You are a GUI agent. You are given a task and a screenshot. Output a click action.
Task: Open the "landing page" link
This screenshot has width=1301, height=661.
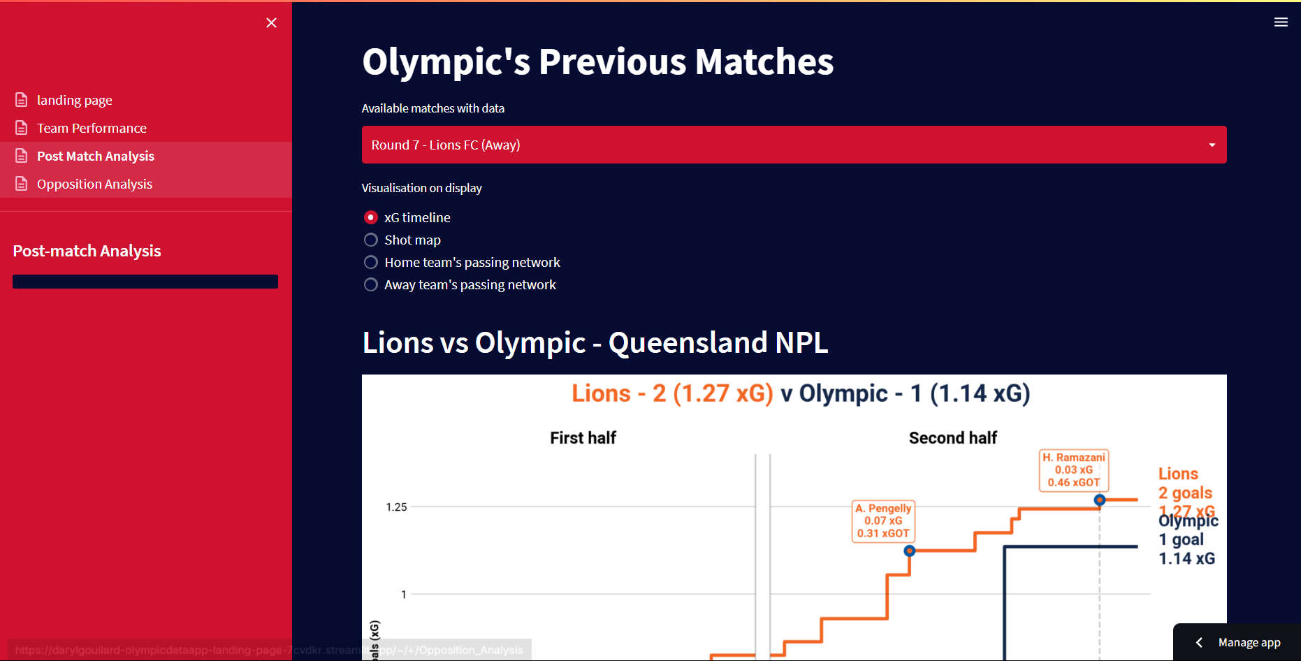click(x=74, y=99)
